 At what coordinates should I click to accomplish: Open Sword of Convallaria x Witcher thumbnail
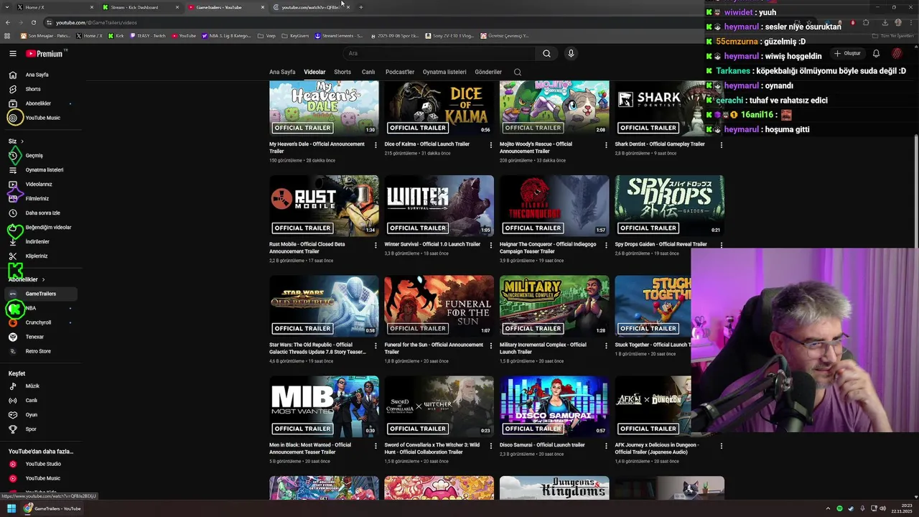pos(439,406)
